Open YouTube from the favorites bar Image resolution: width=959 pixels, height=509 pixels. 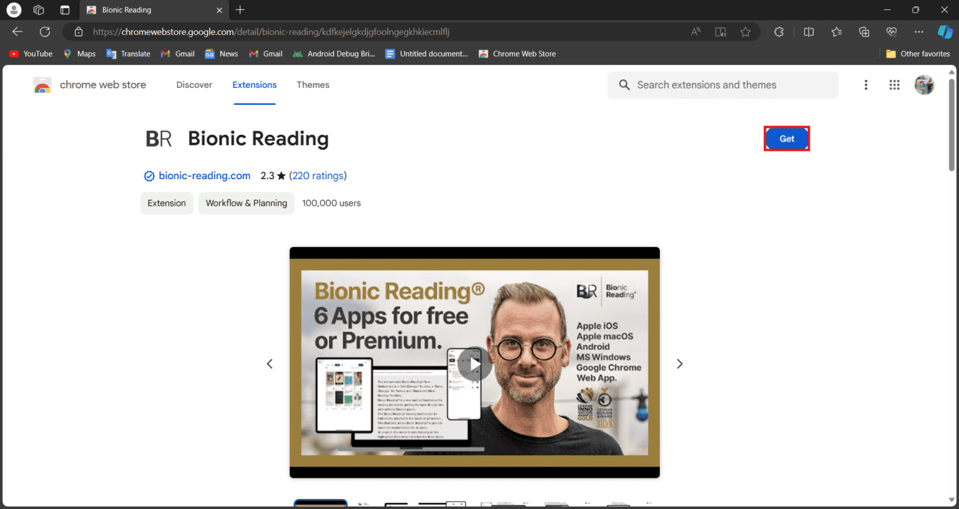click(x=30, y=54)
